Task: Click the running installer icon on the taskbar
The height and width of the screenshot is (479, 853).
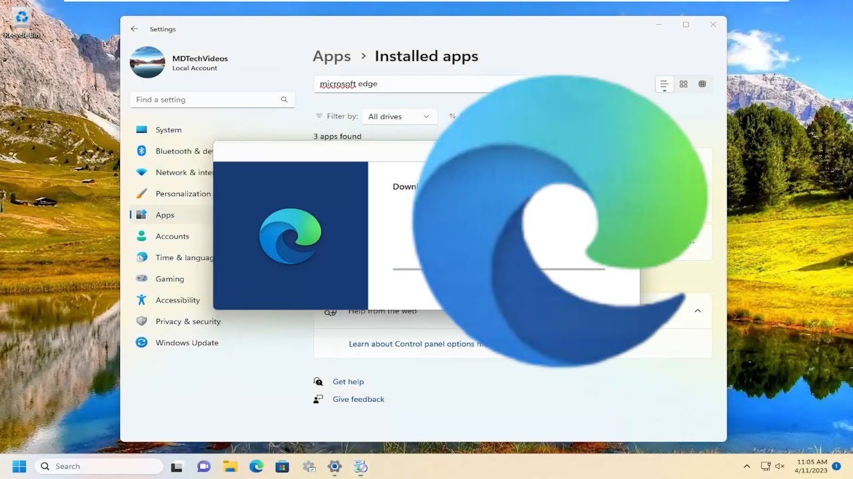Action: [361, 466]
